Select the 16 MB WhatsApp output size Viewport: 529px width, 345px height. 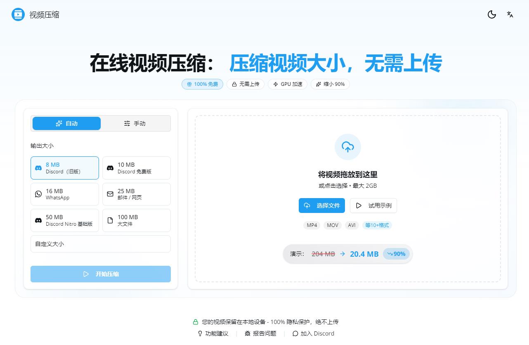[64, 194]
